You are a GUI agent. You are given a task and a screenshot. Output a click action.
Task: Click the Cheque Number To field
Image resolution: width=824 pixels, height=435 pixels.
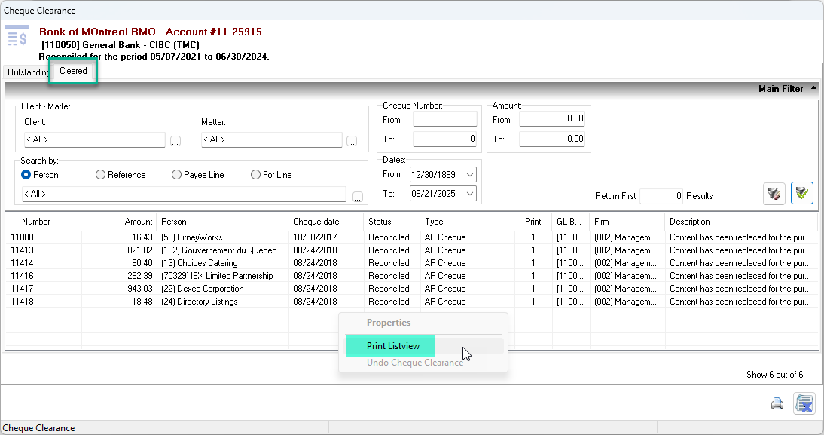click(445, 139)
